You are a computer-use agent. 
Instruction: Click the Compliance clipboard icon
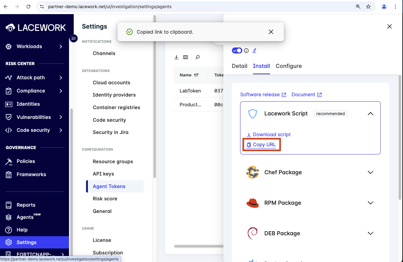[x=9, y=91]
